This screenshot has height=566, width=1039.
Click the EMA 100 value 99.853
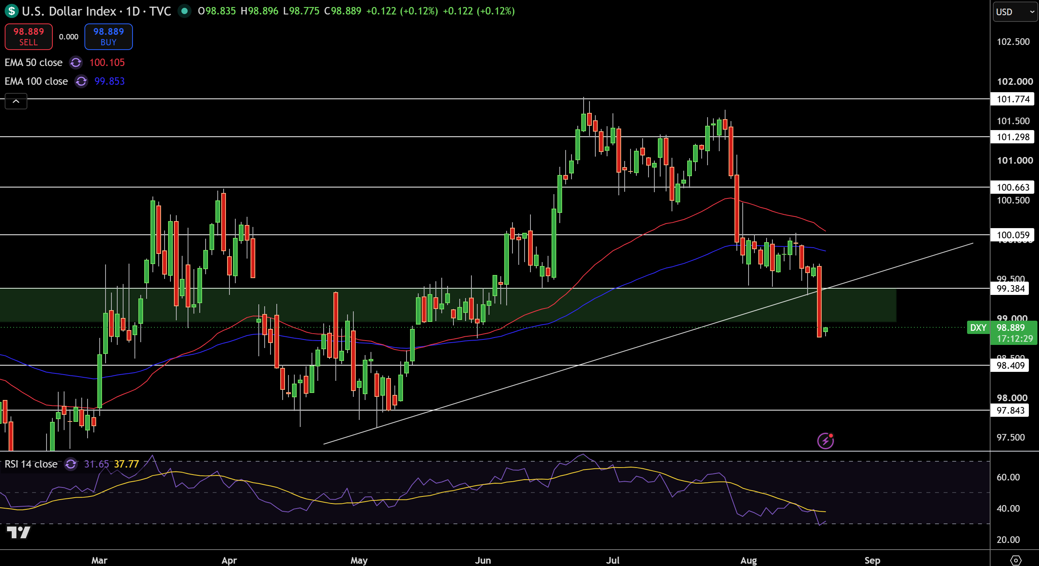(x=109, y=81)
